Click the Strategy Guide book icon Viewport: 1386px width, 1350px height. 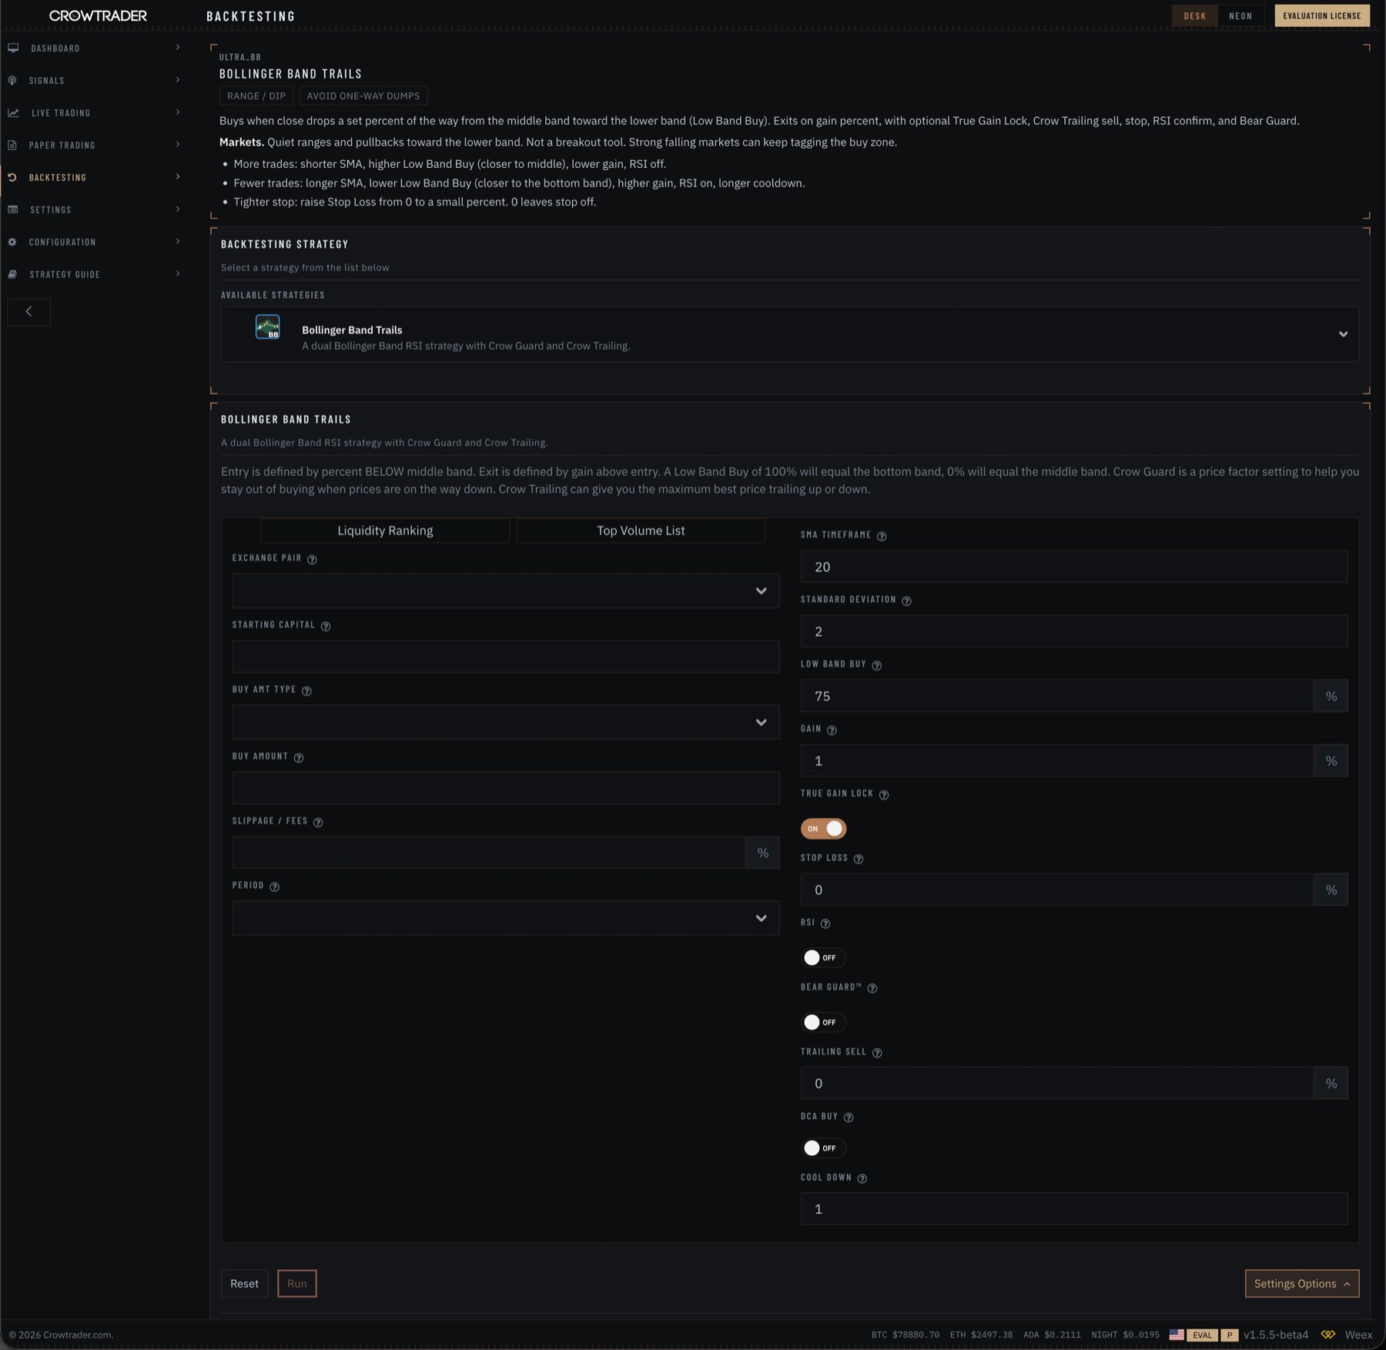pos(12,274)
